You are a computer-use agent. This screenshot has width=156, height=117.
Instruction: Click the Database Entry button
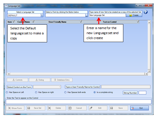click(x=62, y=80)
